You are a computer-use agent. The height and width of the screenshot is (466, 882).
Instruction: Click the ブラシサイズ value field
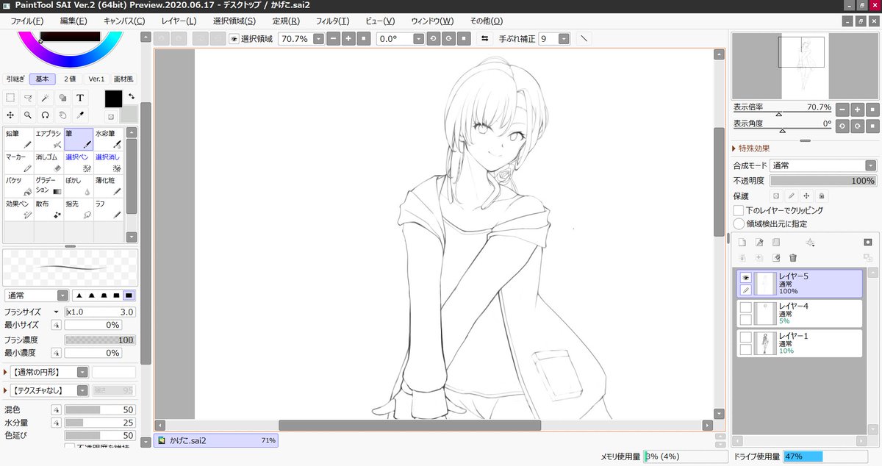[100, 312]
